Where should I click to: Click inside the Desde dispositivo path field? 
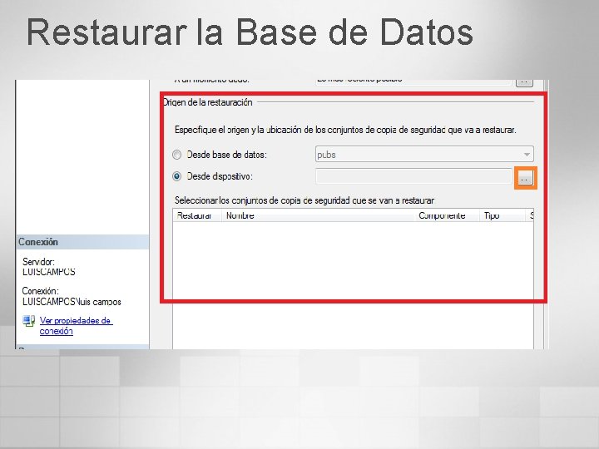413,176
